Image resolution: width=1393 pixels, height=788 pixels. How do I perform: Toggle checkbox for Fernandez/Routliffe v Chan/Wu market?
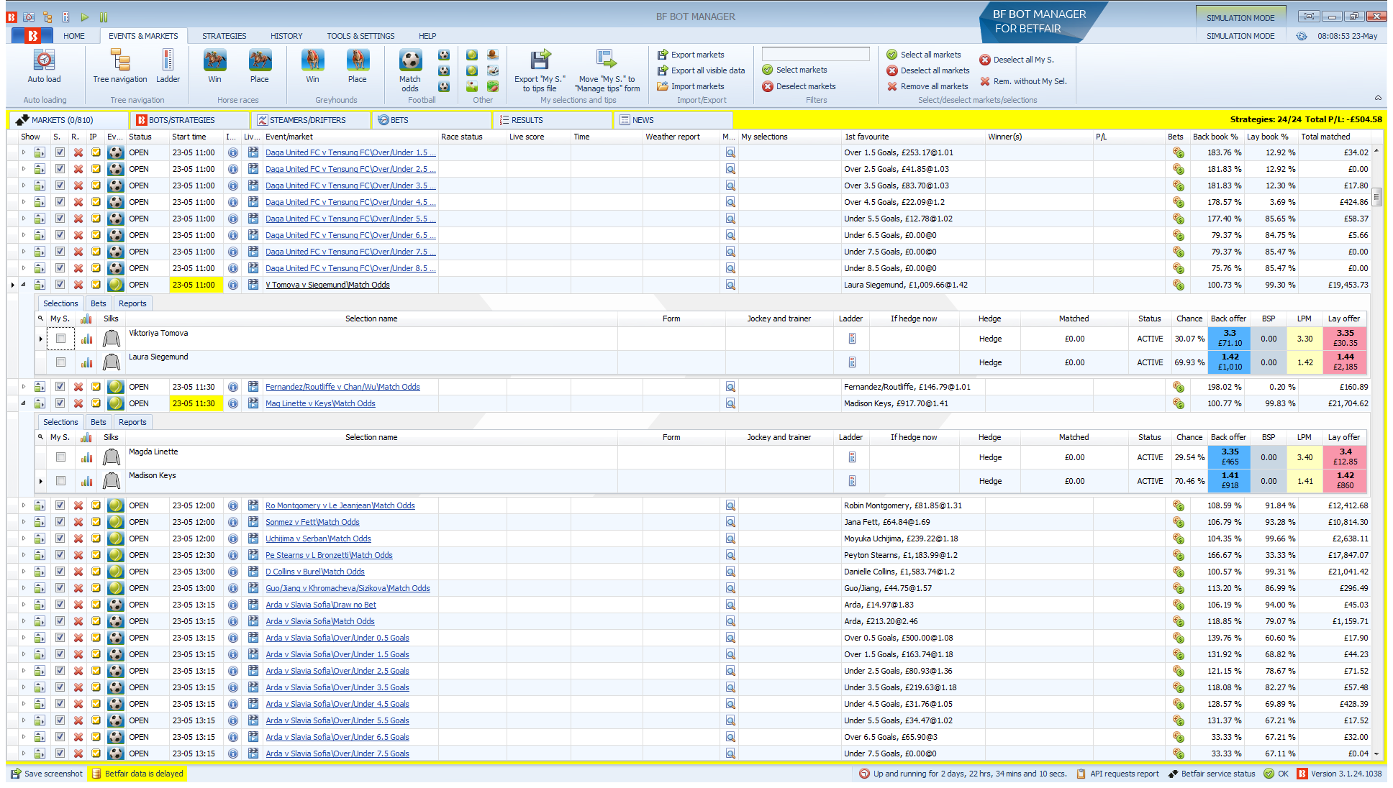[60, 387]
